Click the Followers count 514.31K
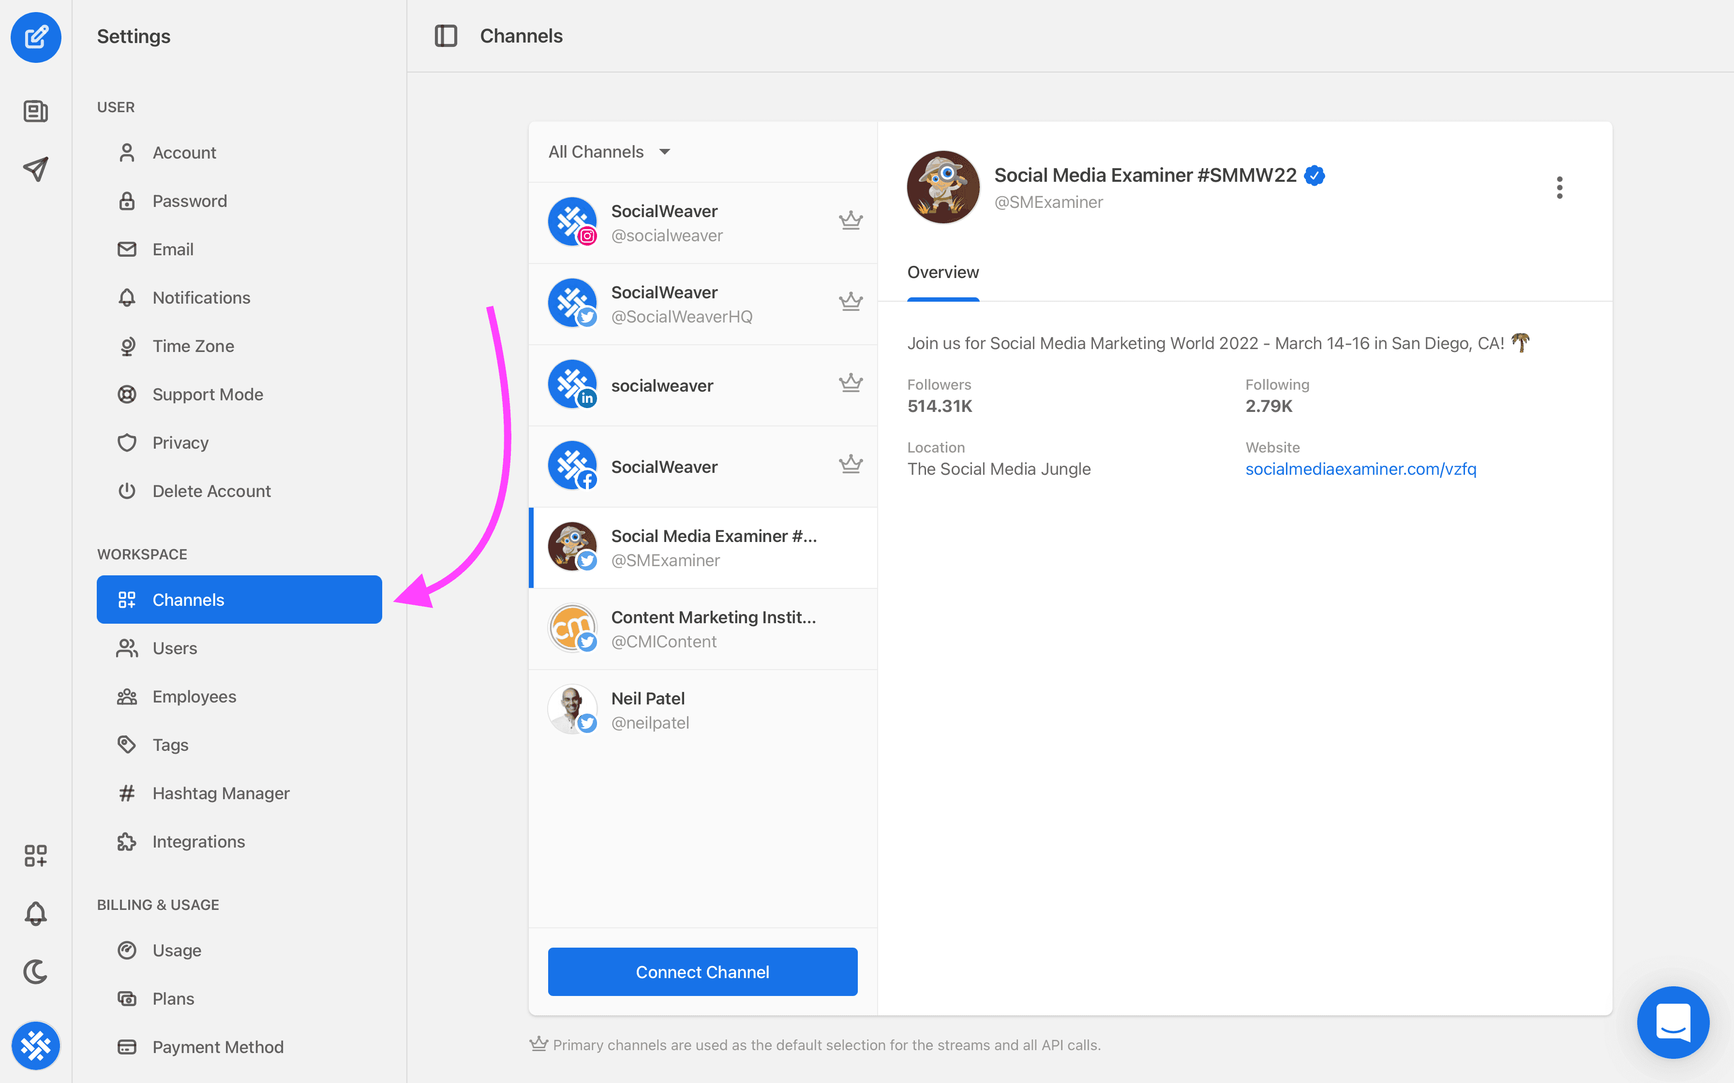1734x1083 pixels. (x=940, y=406)
